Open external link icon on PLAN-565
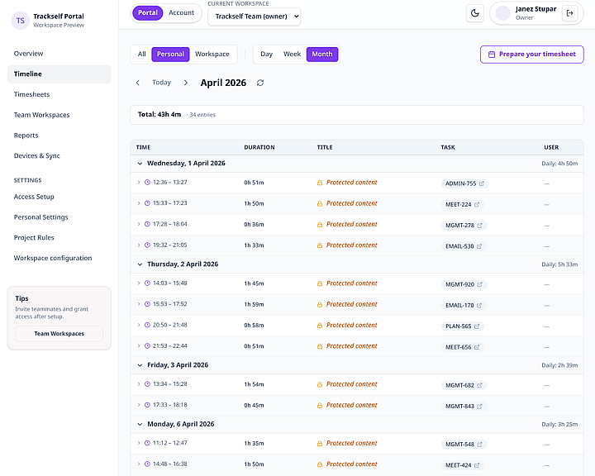This screenshot has width=595, height=476. tap(477, 326)
